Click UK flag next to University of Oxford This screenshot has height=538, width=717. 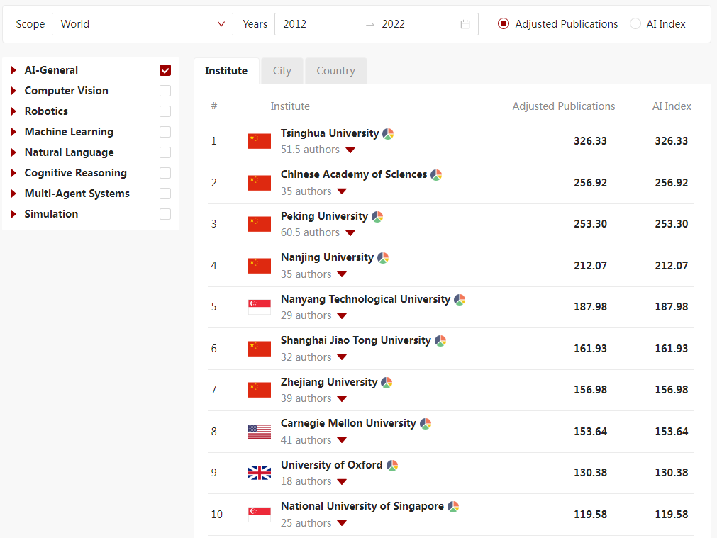[x=260, y=473]
